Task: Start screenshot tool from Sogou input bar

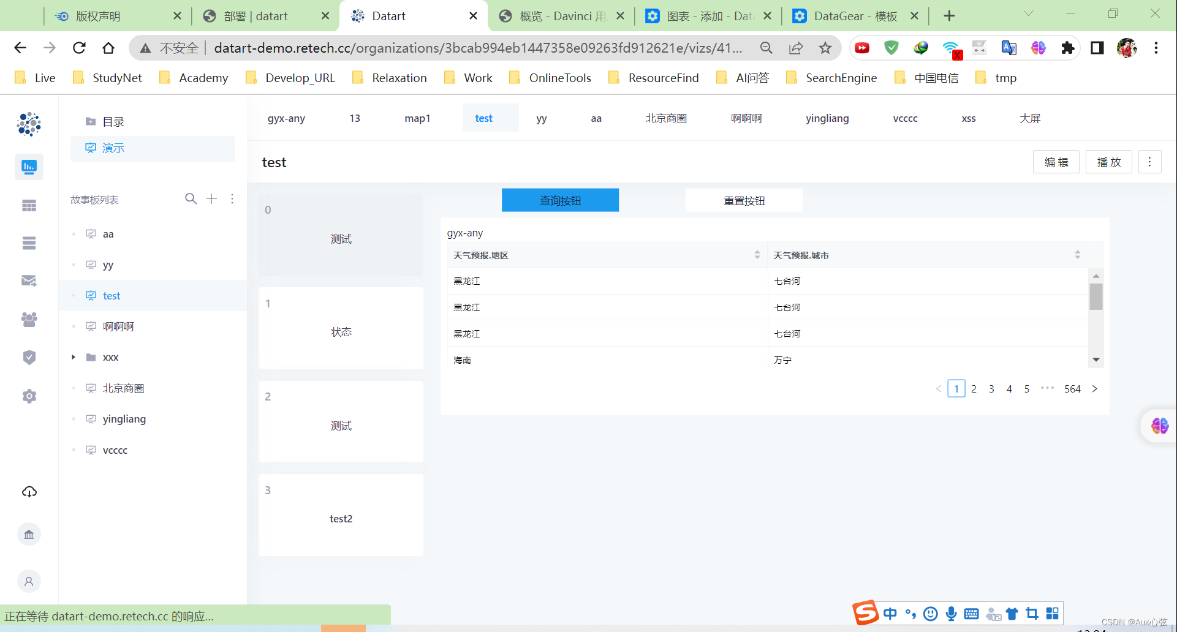Action: click(x=1032, y=613)
